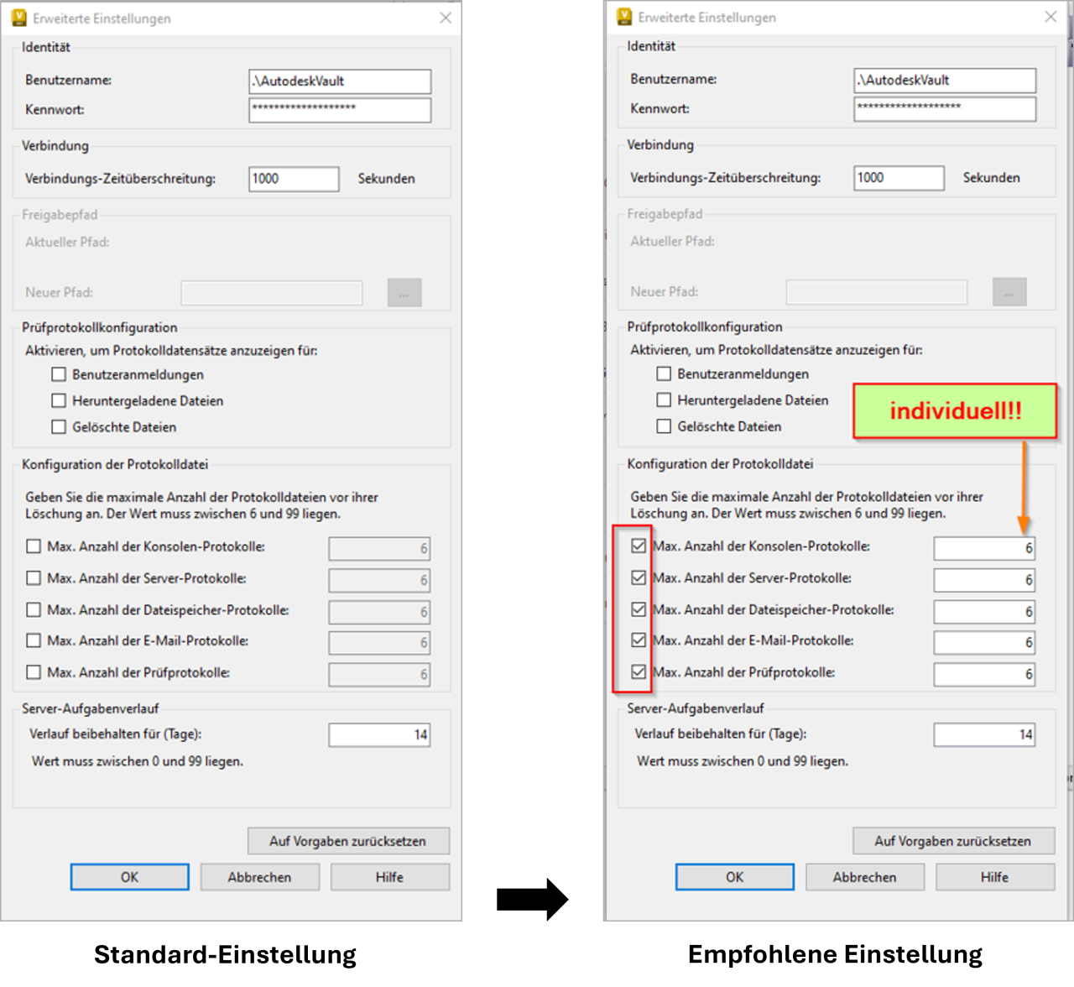
Task: Open Hilfe in right dialog
Action: (995, 877)
